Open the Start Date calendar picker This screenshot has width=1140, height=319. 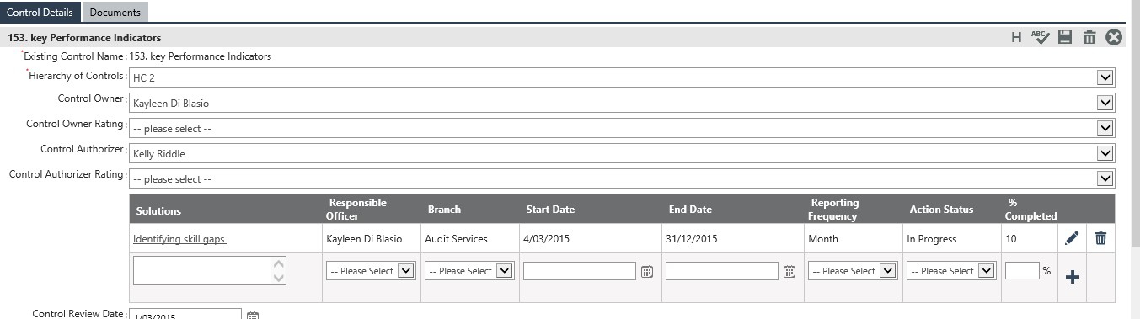647,271
